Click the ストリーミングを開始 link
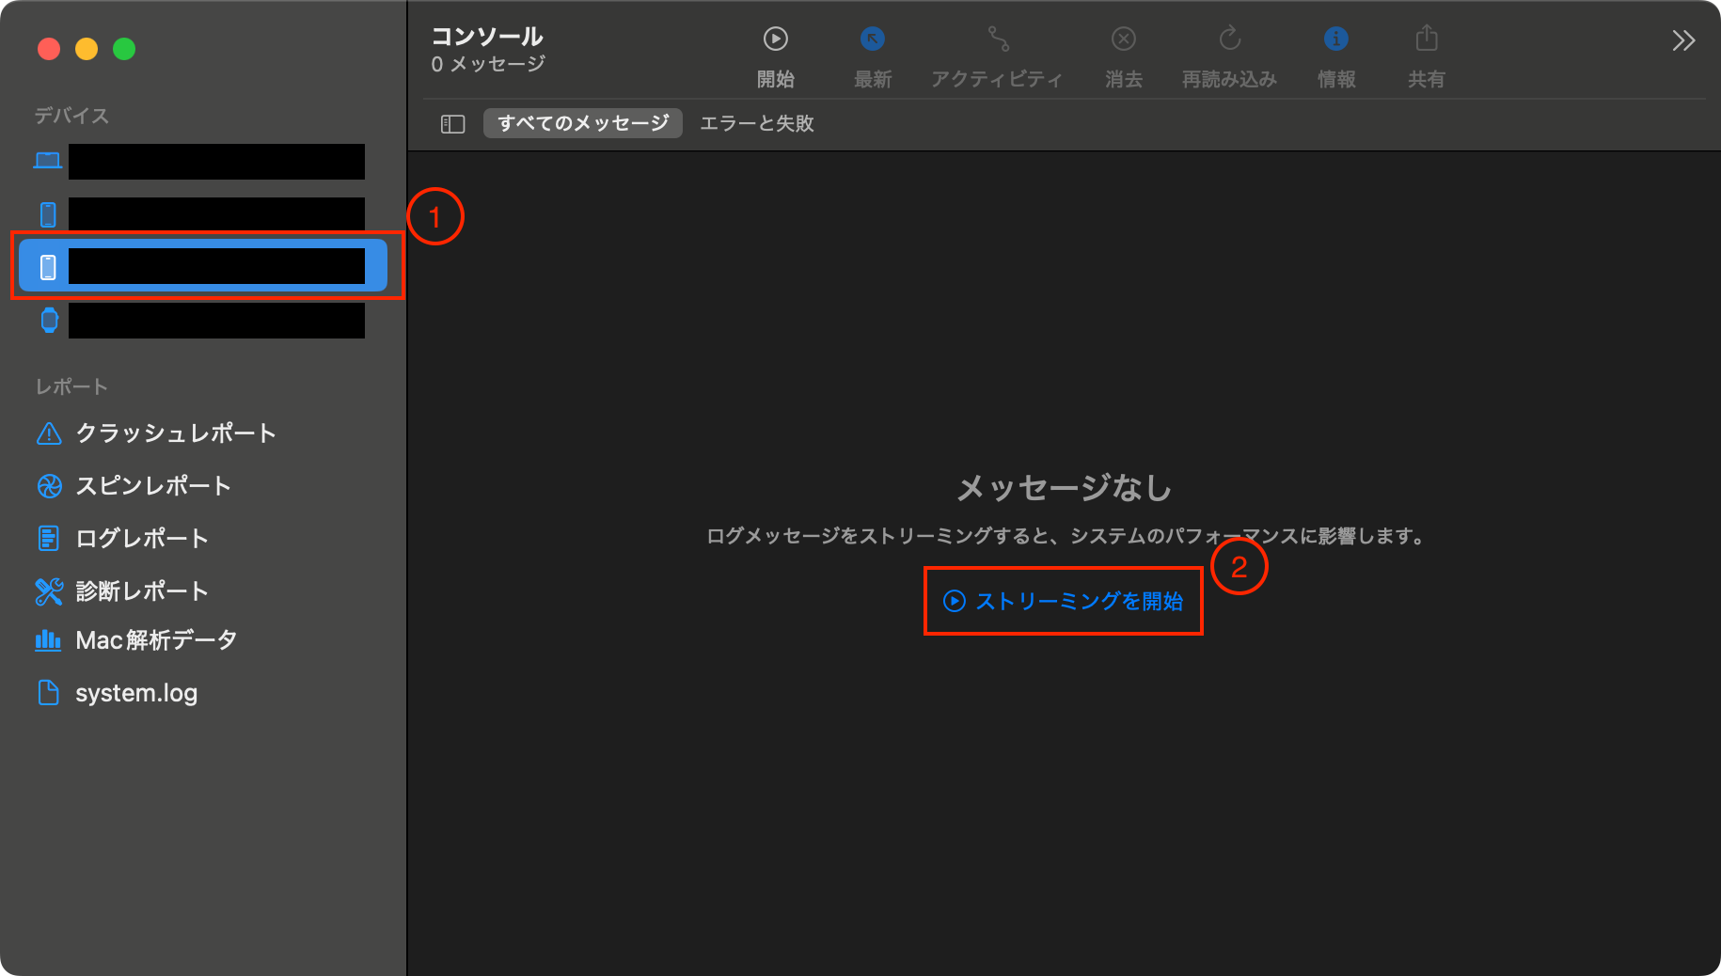 (1064, 601)
